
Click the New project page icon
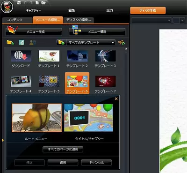click(x=37, y=2)
